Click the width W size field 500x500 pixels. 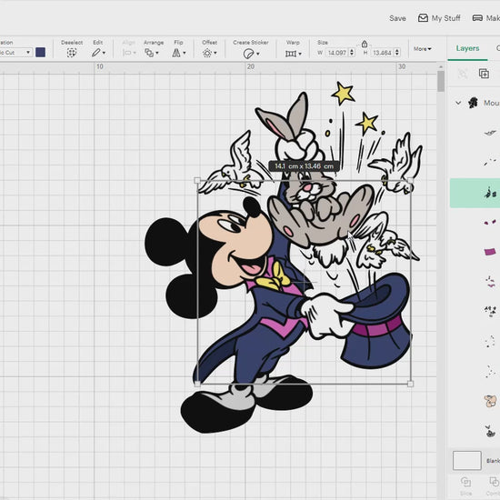337,53
